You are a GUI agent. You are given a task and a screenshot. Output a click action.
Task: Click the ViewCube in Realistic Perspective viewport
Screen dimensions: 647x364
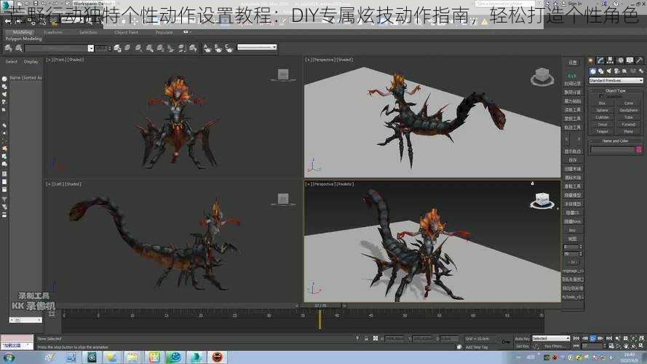point(542,201)
